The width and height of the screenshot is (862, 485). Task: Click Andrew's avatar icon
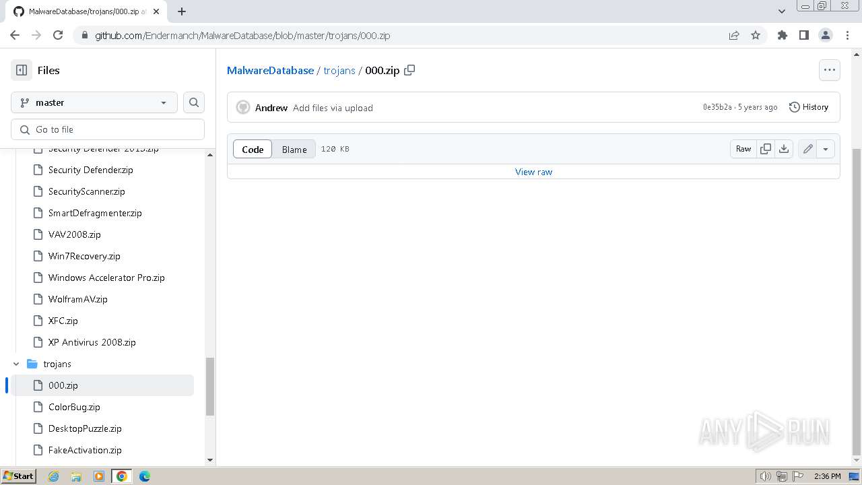[x=243, y=108]
